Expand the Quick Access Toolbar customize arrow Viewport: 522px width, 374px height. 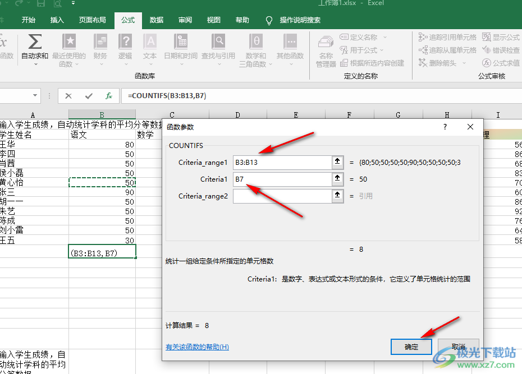(x=73, y=3)
